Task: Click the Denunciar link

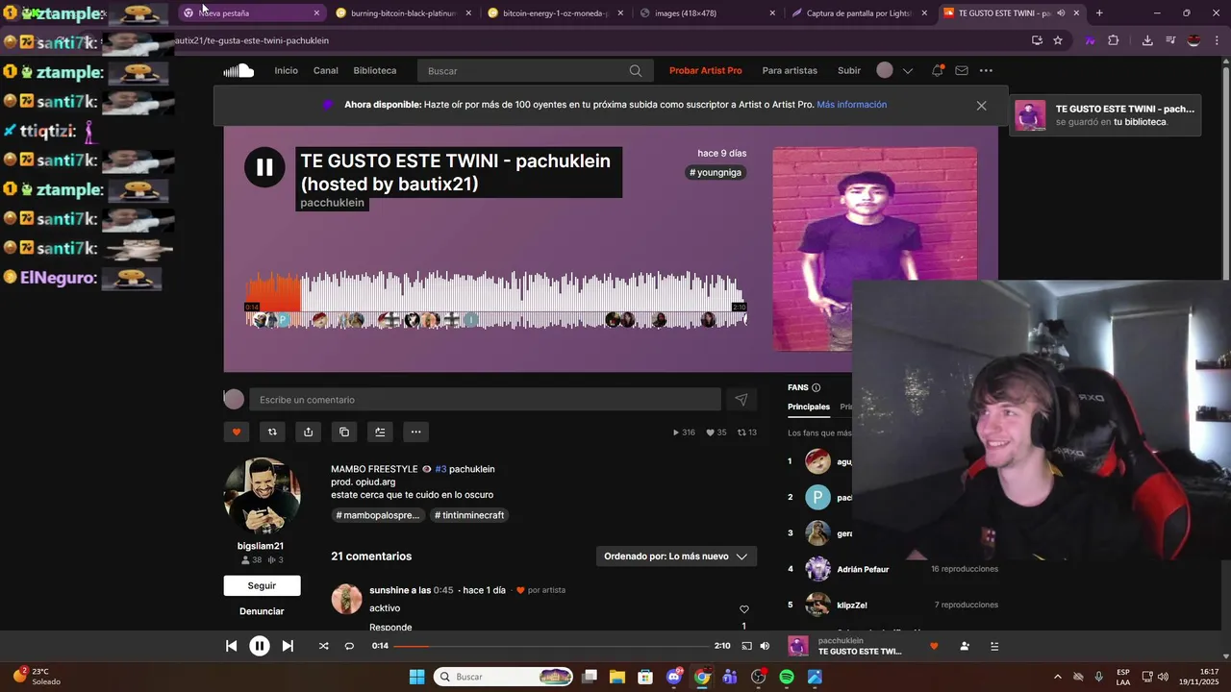Action: click(262, 611)
